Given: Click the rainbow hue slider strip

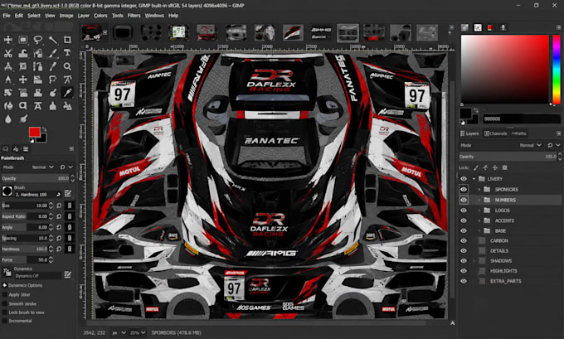Looking at the screenshot, I should click(557, 70).
